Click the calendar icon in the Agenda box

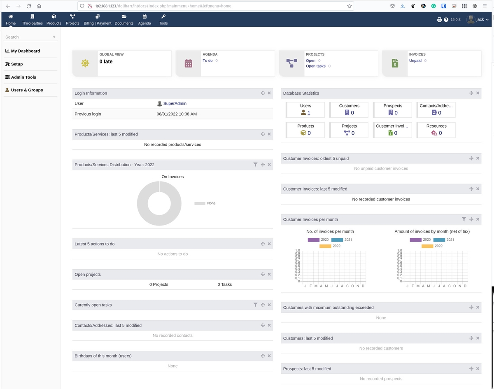click(x=188, y=63)
